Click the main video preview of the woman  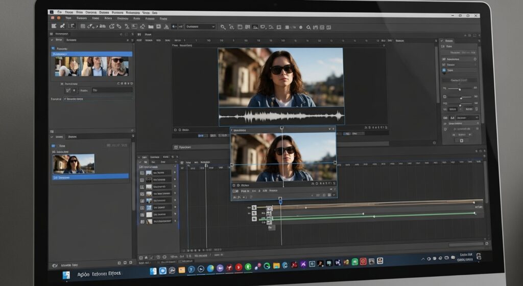280,78
